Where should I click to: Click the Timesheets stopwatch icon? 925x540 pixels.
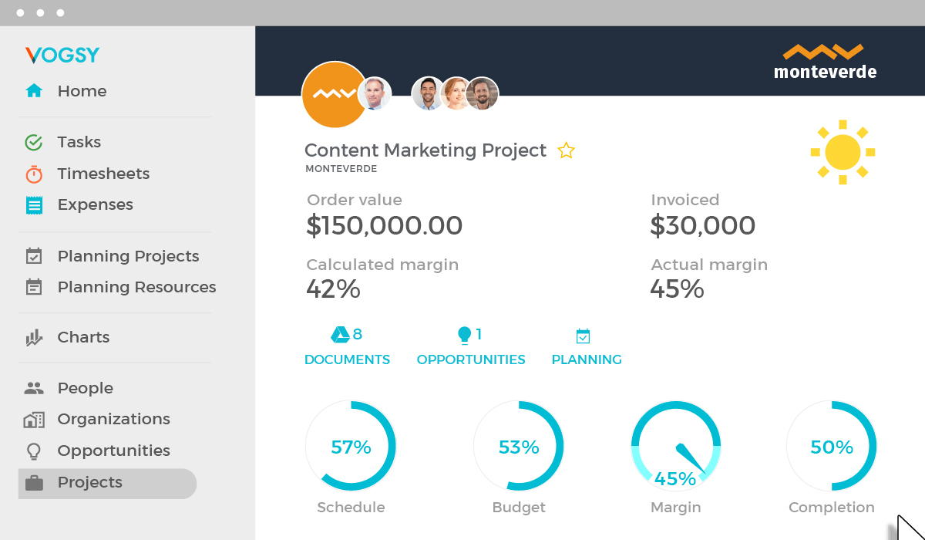tap(34, 174)
